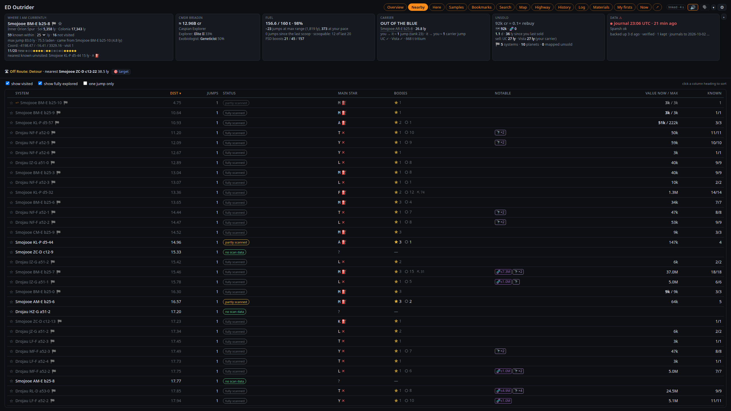Star the Smojooe KL-P d5-44 row

(x=11, y=242)
